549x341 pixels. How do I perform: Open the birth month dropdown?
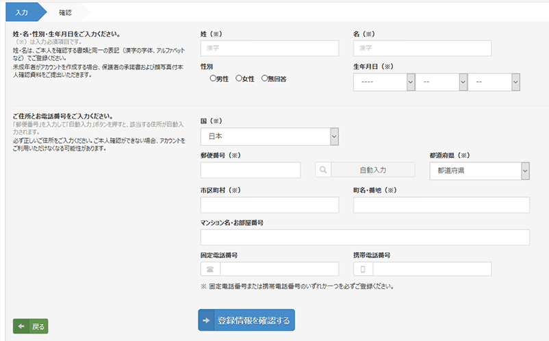tap(440, 81)
